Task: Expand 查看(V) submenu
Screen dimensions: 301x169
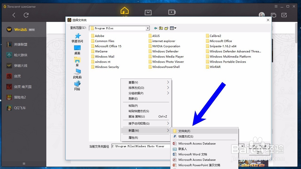Action: coord(146,82)
